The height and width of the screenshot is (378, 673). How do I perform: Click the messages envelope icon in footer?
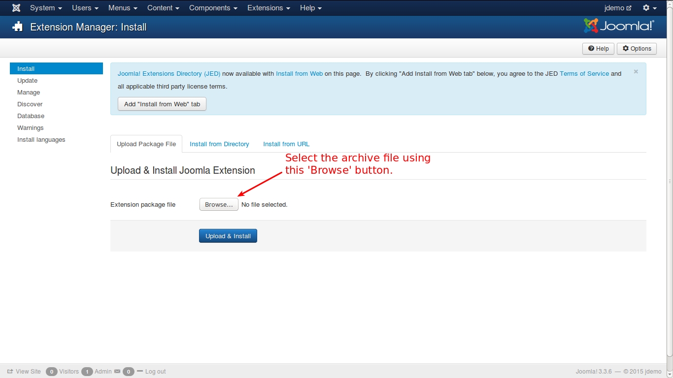pyautogui.click(x=117, y=372)
